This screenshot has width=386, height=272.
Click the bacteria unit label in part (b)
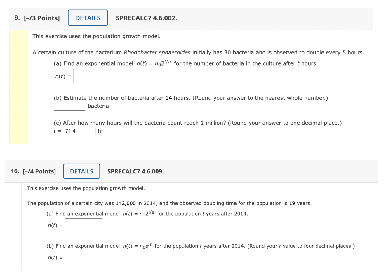click(98, 106)
